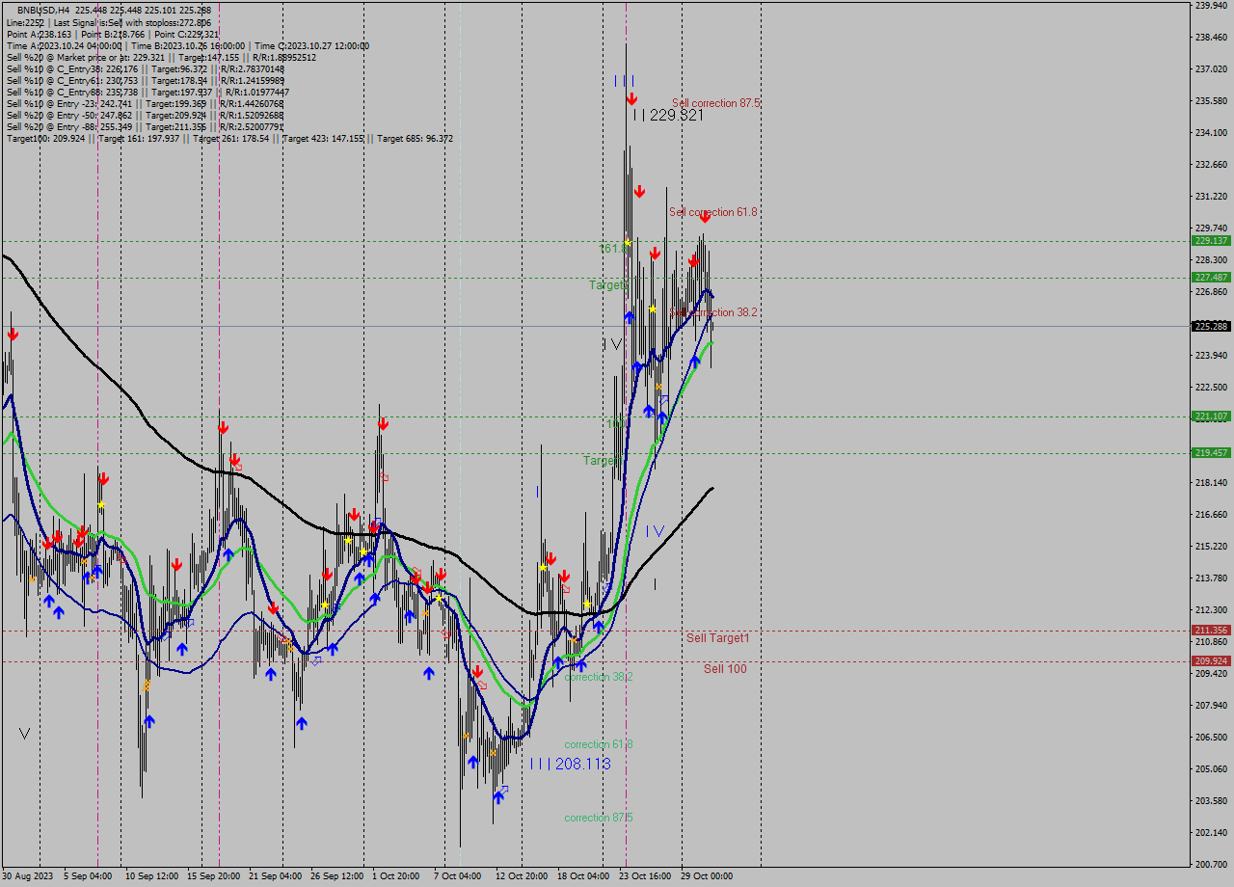Viewport: 1234px width, 887px height.
Task: Click the 7 Oct 04:00 time axis label
Action: click(x=457, y=876)
